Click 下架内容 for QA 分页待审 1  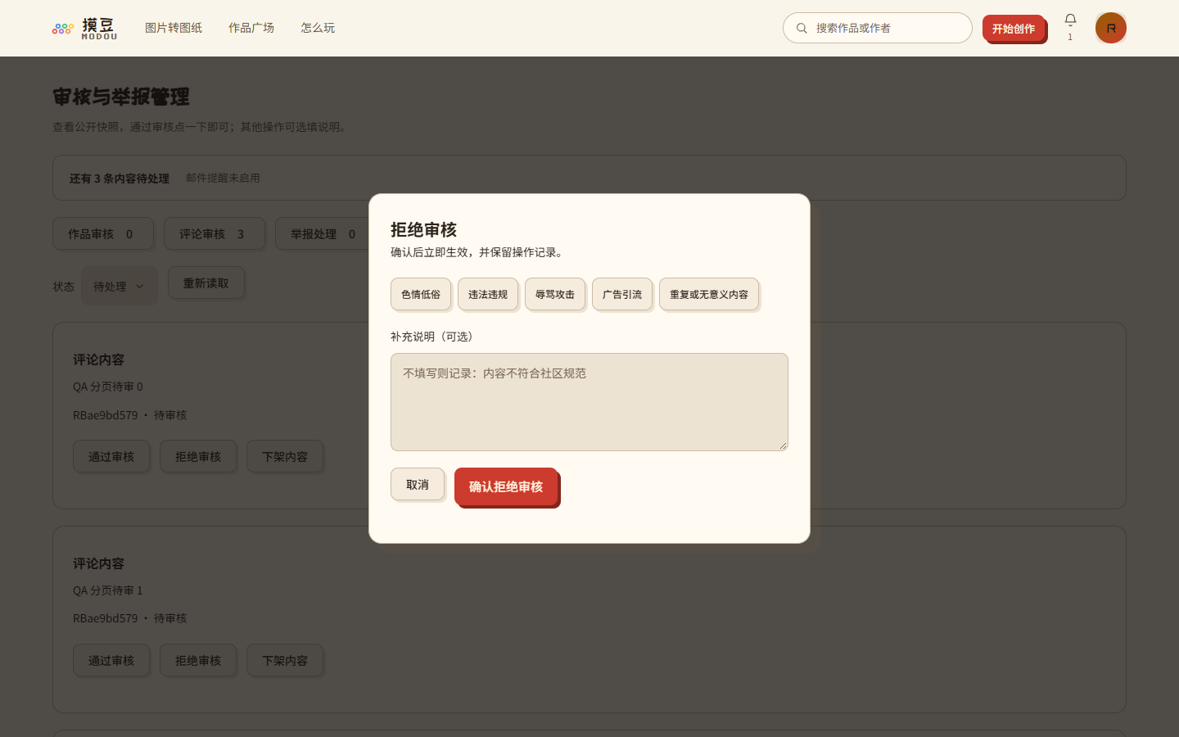285,660
